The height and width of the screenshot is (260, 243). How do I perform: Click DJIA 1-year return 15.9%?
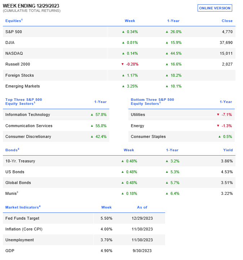click(176, 42)
